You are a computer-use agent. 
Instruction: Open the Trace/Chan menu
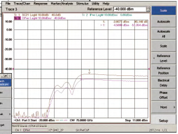pos(22,4)
